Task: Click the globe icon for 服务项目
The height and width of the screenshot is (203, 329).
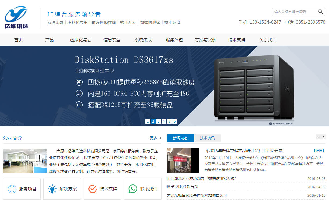Action: [x=12, y=189]
